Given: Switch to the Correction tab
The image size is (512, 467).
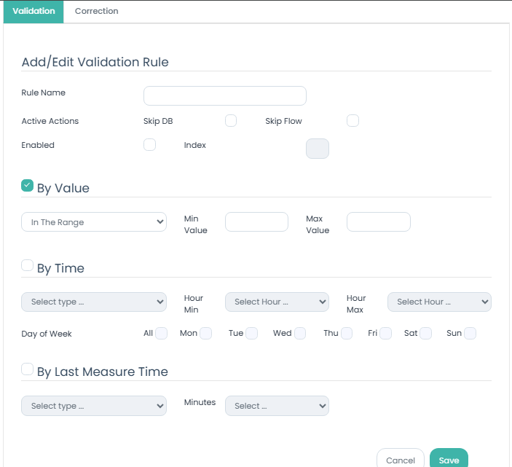Looking at the screenshot, I should coord(96,12).
